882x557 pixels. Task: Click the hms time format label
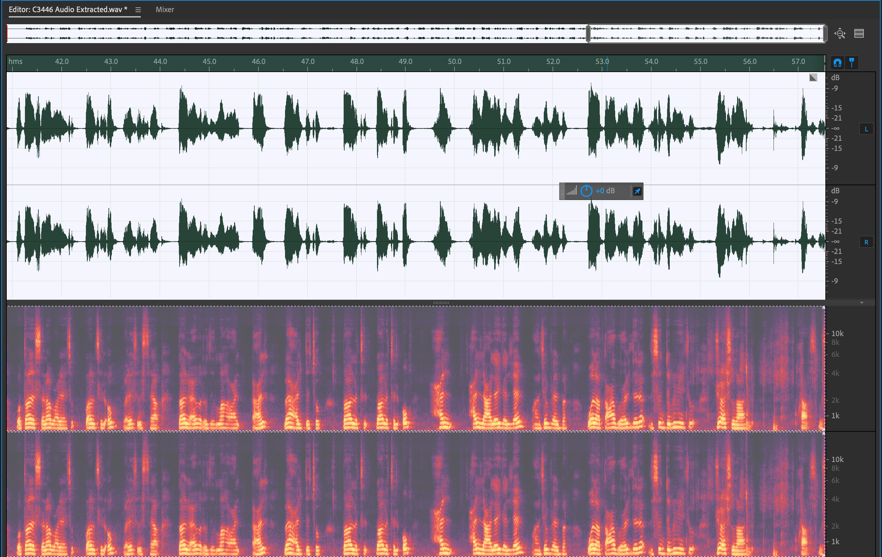click(x=15, y=61)
